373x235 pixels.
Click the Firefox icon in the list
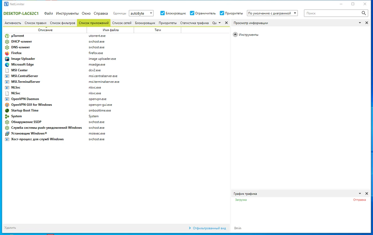click(7, 53)
